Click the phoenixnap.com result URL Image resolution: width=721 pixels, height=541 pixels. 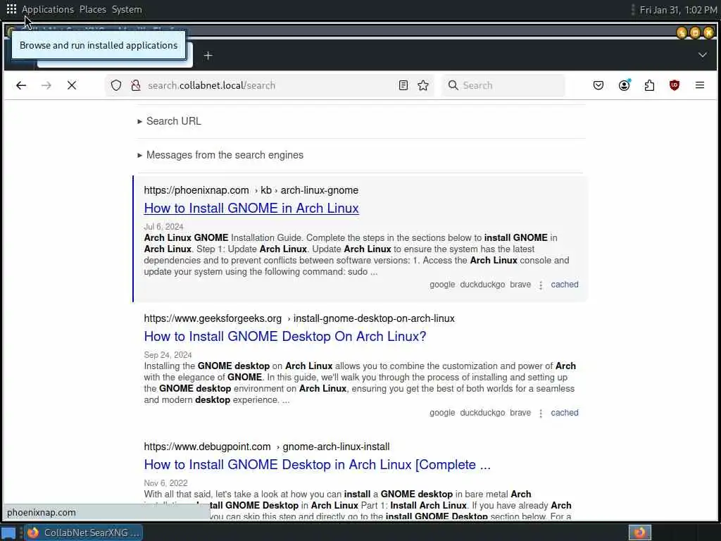coord(251,190)
